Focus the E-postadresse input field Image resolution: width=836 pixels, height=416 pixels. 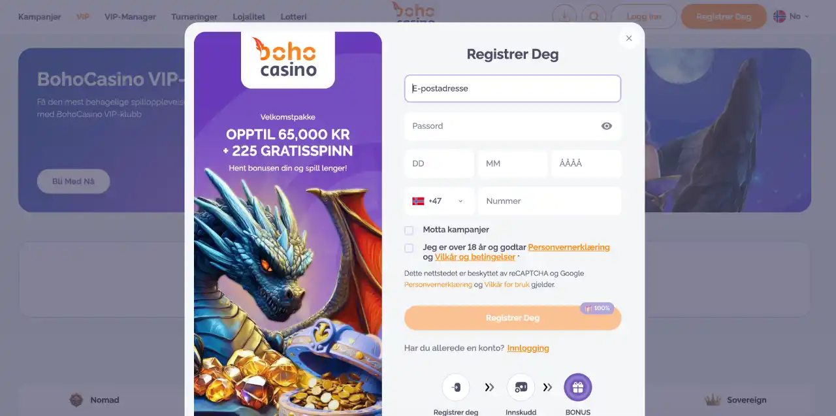click(513, 89)
